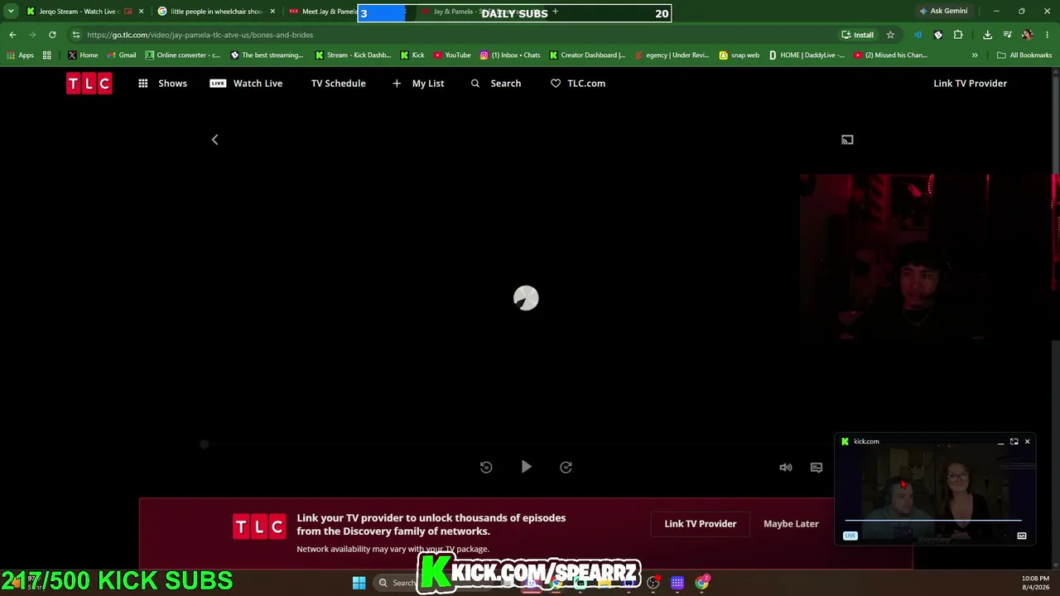The width and height of the screenshot is (1060, 596).
Task: Open the Missed his Chan... YouTube bookmark
Action: [x=890, y=55]
